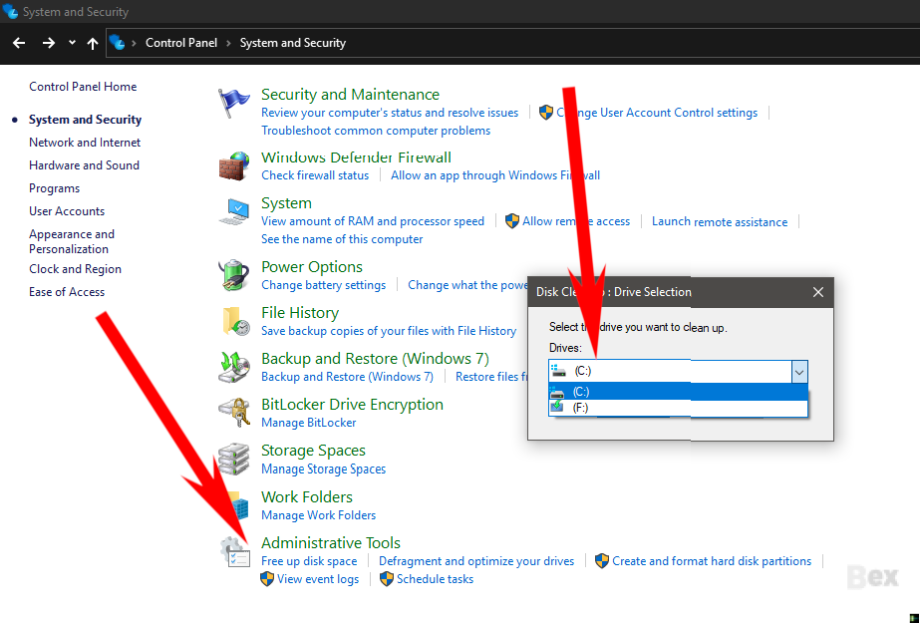Click the Control Panel icon in address bar
The width and height of the screenshot is (920, 624).
(118, 43)
